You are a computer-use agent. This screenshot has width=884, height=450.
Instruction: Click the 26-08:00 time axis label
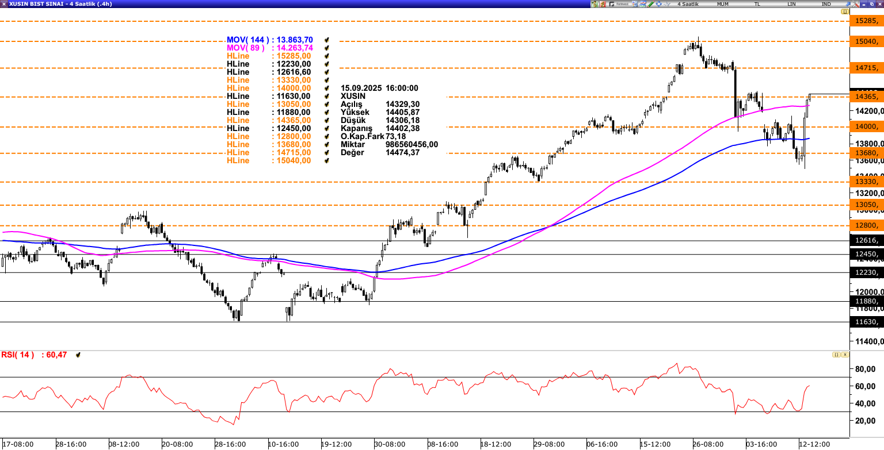tap(708, 444)
